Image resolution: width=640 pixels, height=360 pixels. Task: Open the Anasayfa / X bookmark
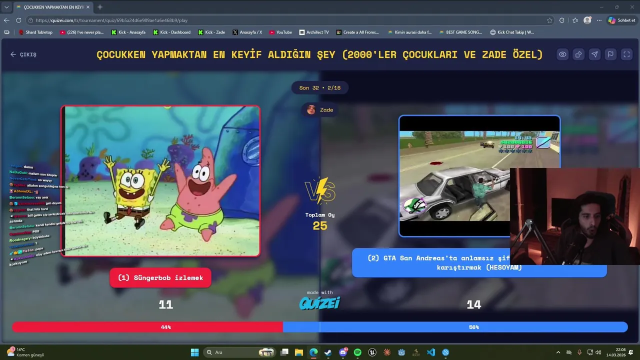(247, 32)
